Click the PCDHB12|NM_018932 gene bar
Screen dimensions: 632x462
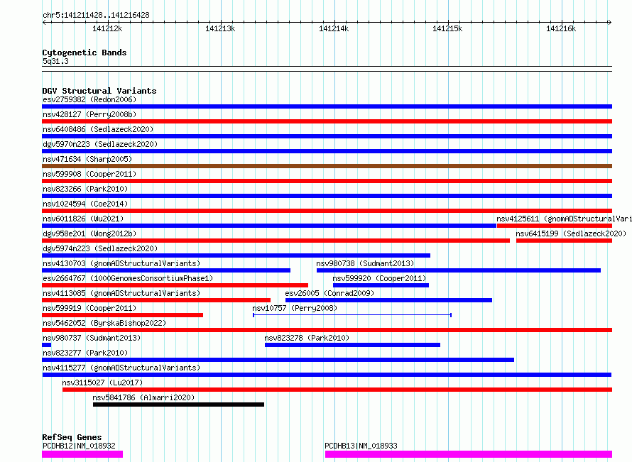point(82,454)
